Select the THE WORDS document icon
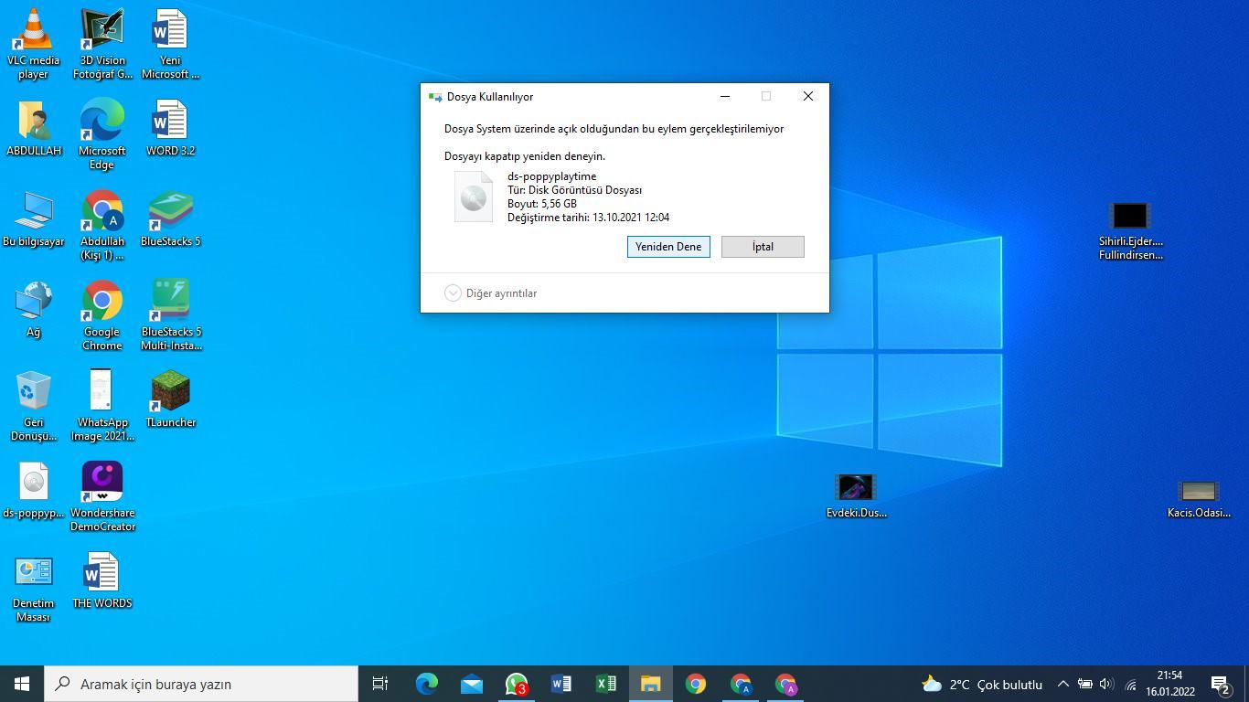The width and height of the screenshot is (1249, 702). click(x=101, y=580)
